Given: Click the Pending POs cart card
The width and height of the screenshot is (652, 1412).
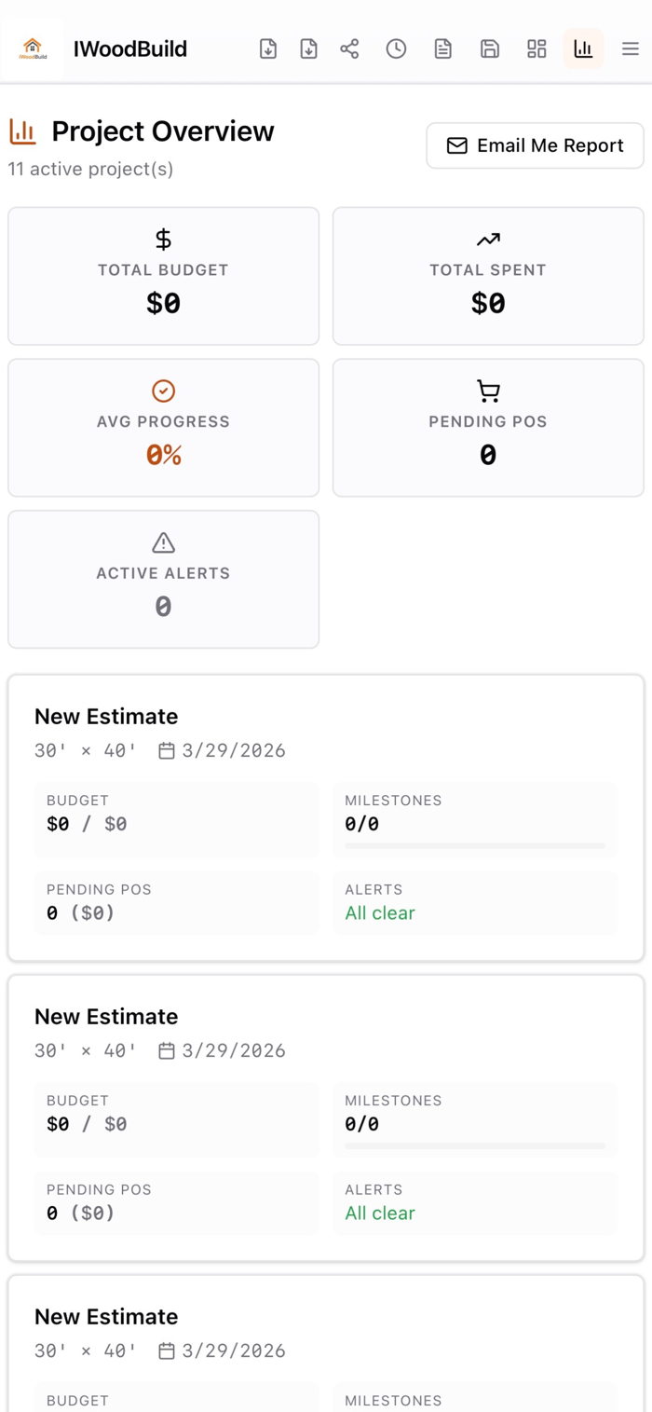Looking at the screenshot, I should (x=488, y=428).
